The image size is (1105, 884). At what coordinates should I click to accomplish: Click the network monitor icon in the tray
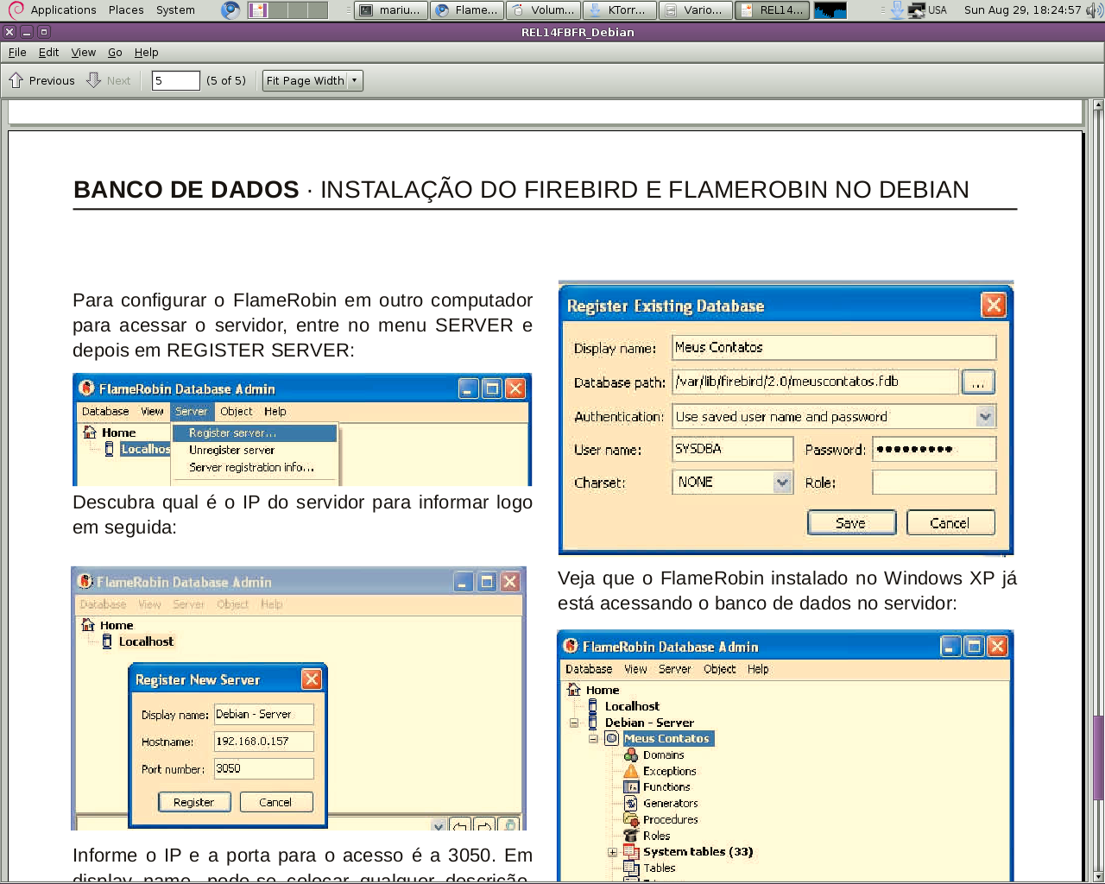[917, 10]
